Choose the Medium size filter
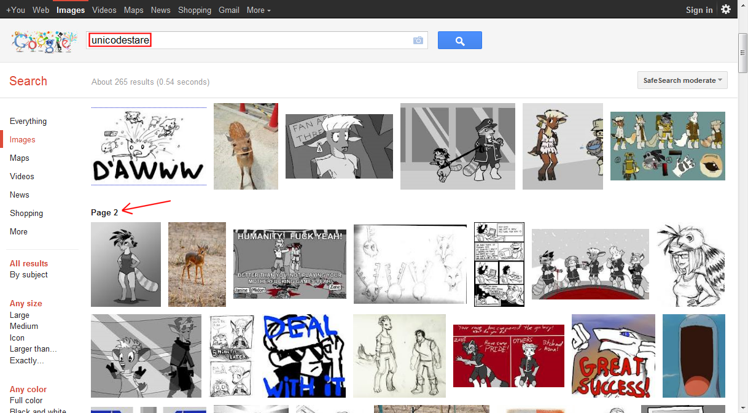 [24, 326]
